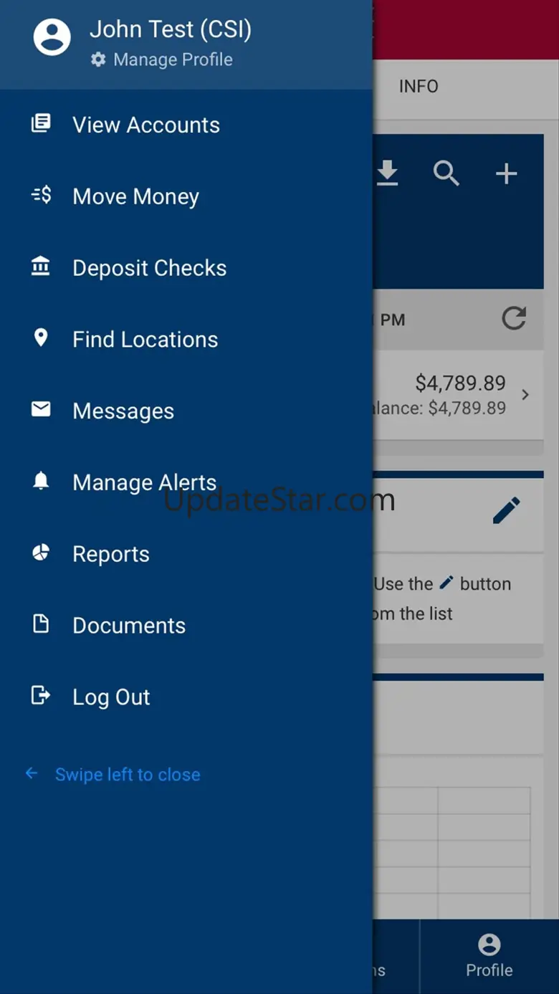Click the download icon

click(388, 173)
